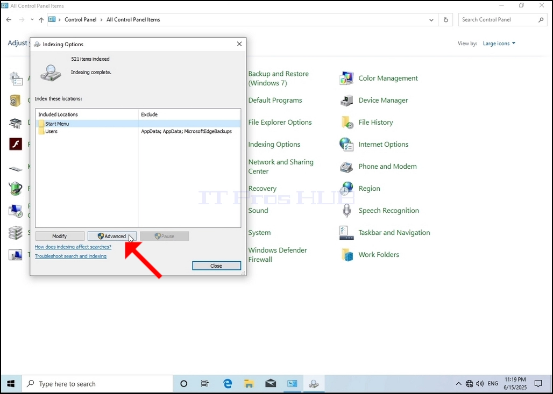
Task: Open Backup and Restore (Windows 7)
Action: [x=278, y=78]
